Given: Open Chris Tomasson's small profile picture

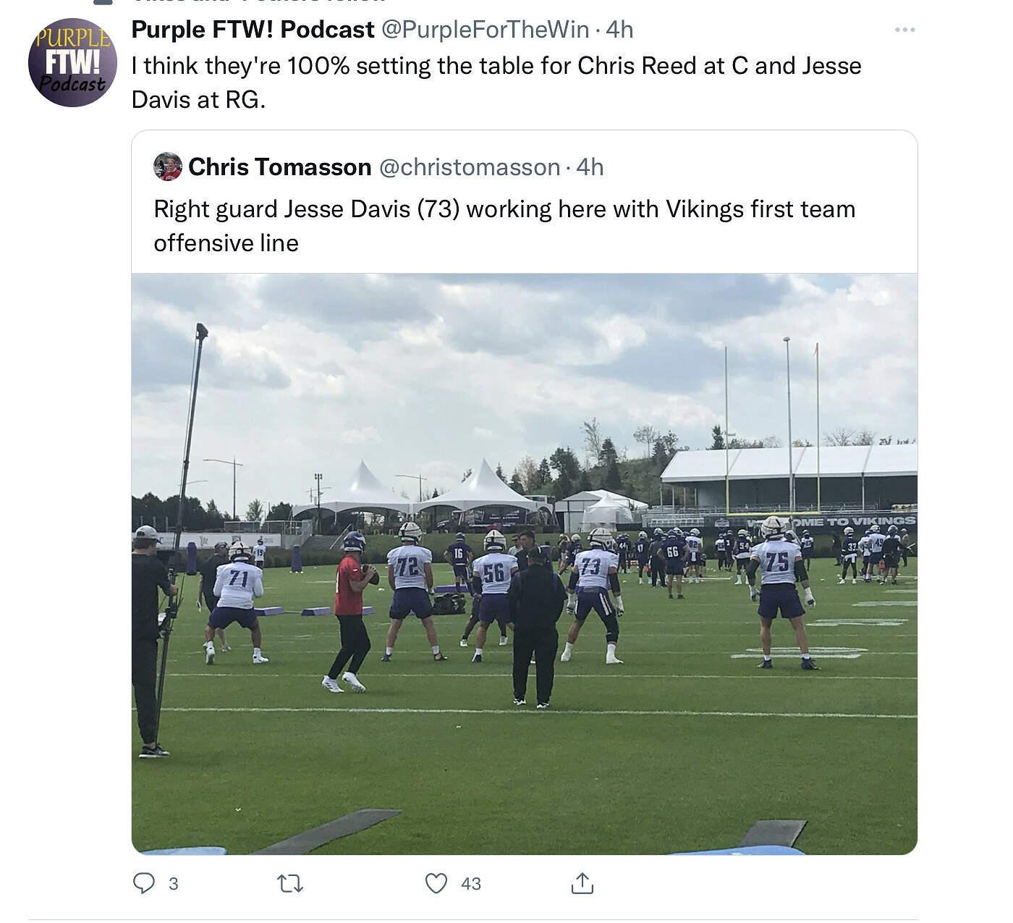Looking at the screenshot, I should pyautogui.click(x=168, y=167).
